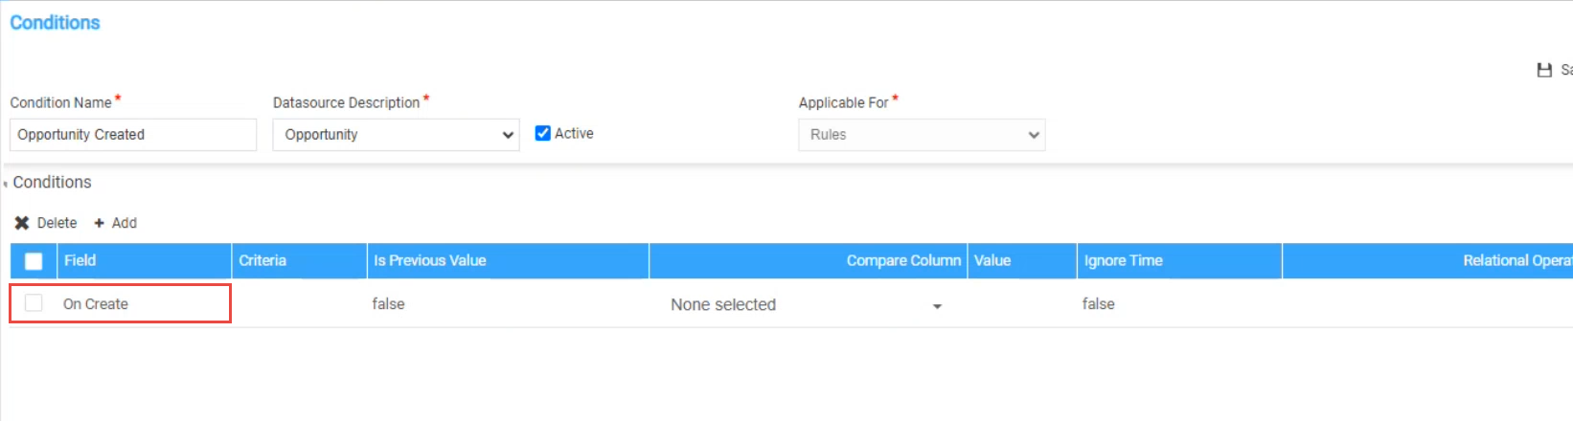Viewport: 1573px width, 421px height.
Task: Click the Is Previous Value column header
Action: (430, 260)
